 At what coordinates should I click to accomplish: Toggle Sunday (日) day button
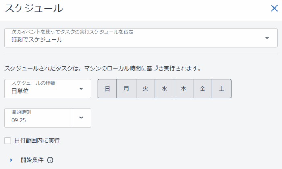tap(108, 89)
